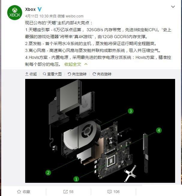
Task: Favorite the post with 收藏 star
Action: coord(24,191)
